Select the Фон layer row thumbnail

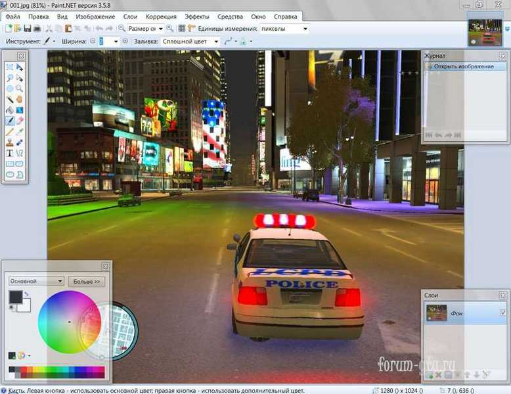pyautogui.click(x=436, y=313)
